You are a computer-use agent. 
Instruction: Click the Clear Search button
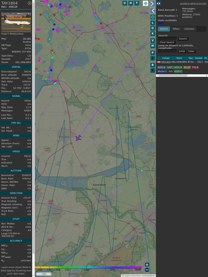pos(167,42)
